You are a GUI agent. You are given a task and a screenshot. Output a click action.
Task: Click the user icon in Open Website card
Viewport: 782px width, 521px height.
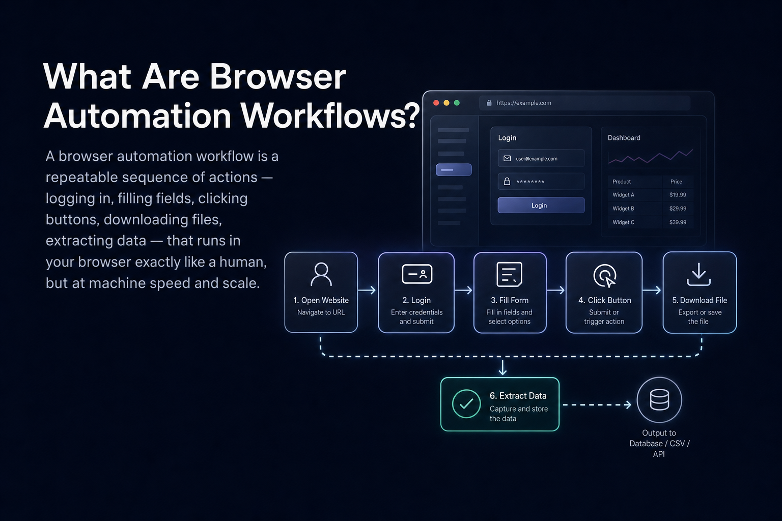click(x=321, y=274)
